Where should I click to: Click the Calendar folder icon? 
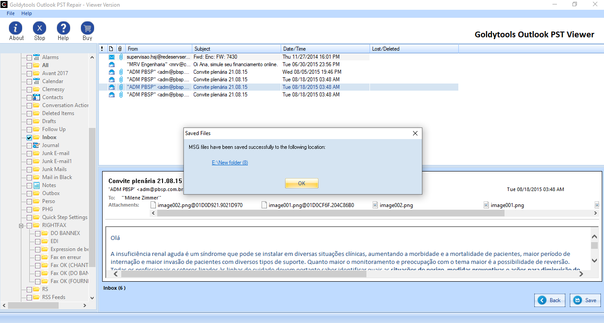[x=36, y=81]
